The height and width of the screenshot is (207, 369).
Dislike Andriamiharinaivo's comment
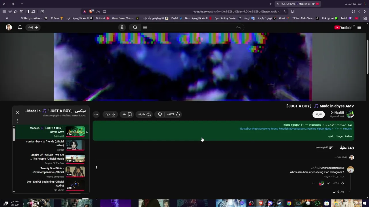[x=328, y=183]
